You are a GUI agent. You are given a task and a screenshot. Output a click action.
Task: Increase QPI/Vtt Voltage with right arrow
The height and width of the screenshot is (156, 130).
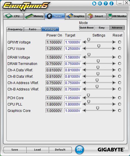114,42
